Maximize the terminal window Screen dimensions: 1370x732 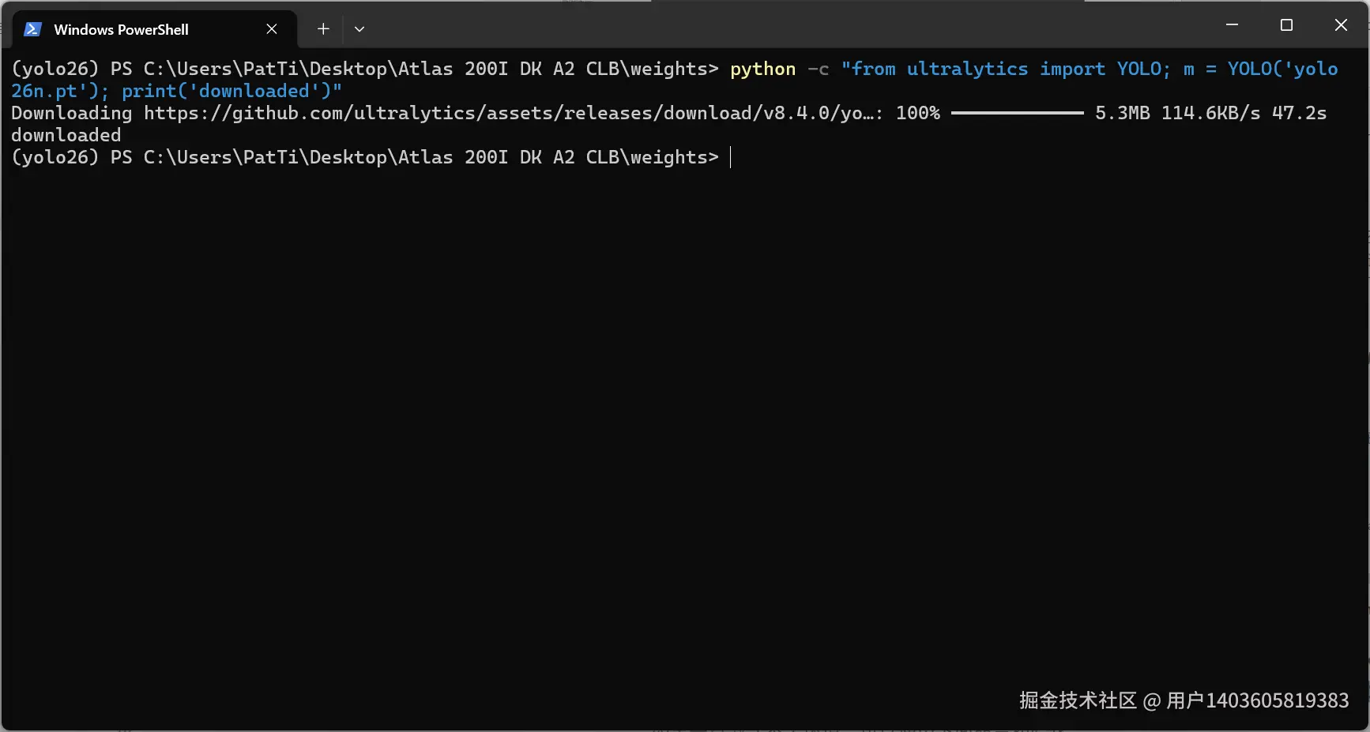pos(1286,25)
